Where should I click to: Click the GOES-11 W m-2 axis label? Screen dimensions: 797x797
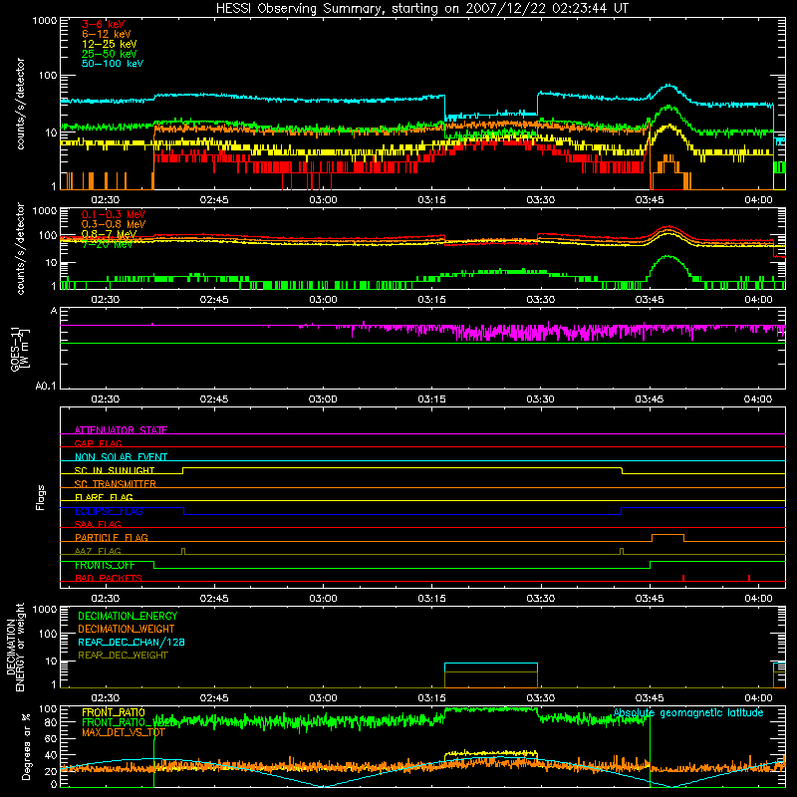click(x=20, y=349)
